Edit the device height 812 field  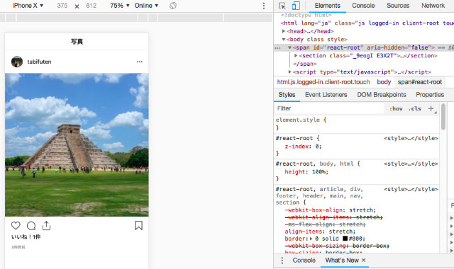[91, 6]
